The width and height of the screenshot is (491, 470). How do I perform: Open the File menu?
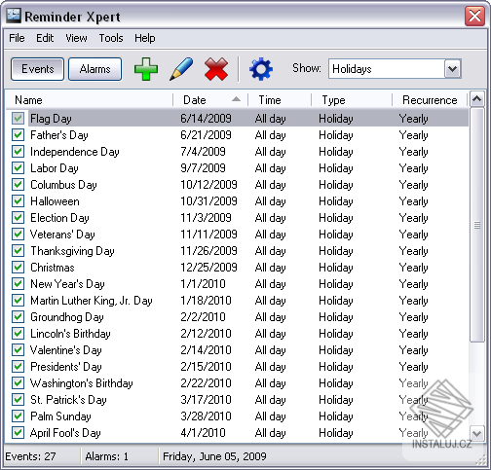pos(17,38)
